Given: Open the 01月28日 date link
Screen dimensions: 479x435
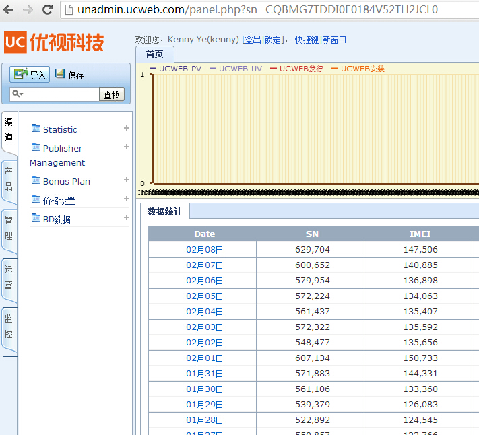Looking at the screenshot, I should 205,420.
